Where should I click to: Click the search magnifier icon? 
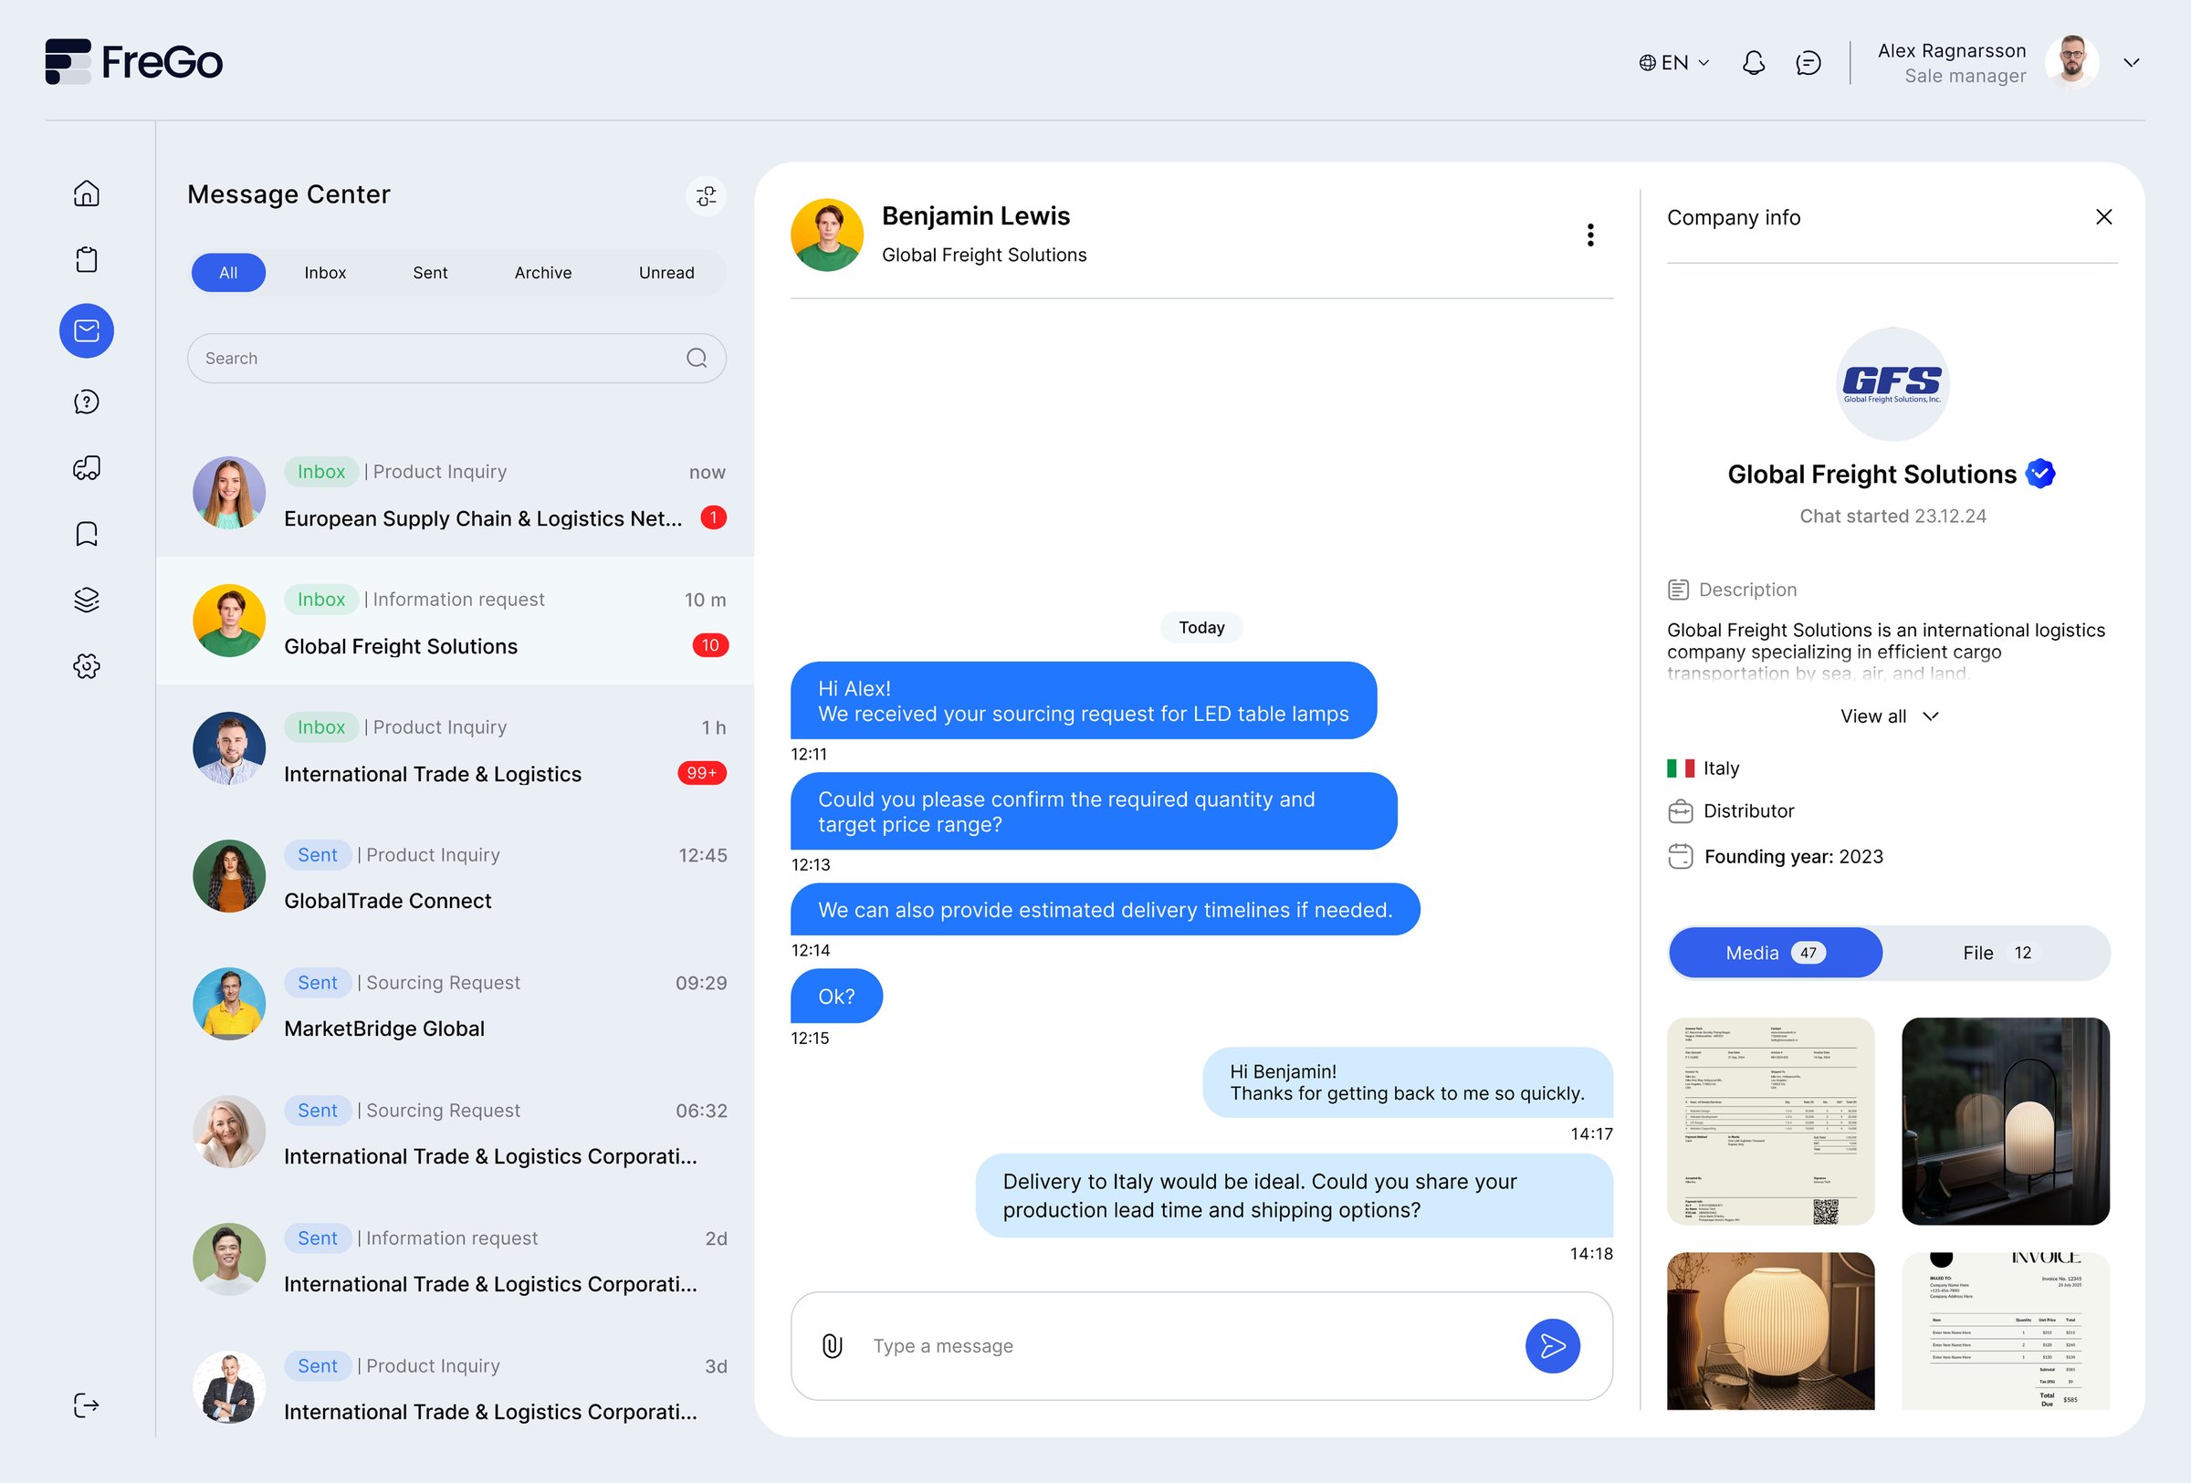(x=697, y=358)
